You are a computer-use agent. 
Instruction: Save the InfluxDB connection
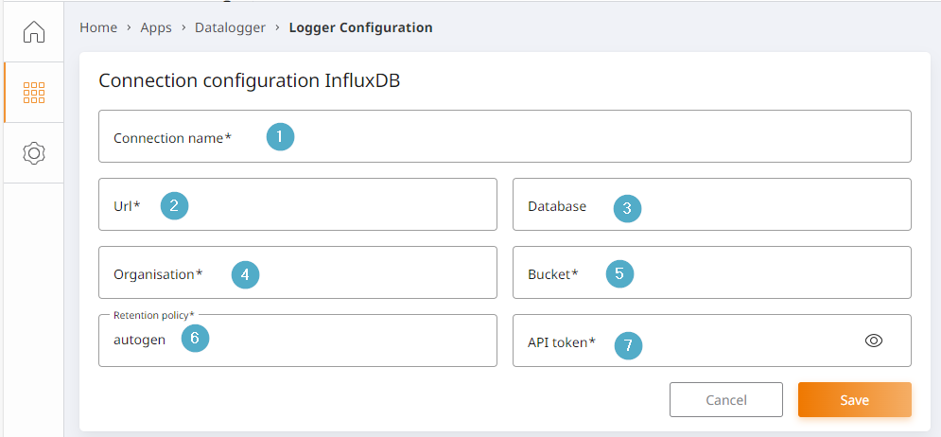click(x=855, y=400)
